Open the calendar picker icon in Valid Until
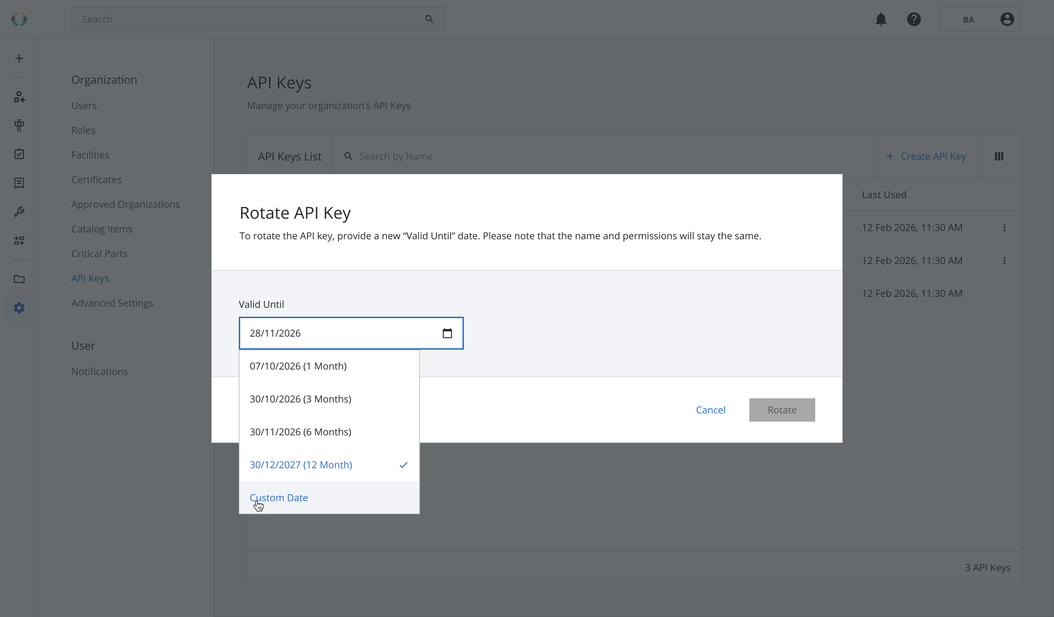The image size is (1054, 617). coord(447,333)
